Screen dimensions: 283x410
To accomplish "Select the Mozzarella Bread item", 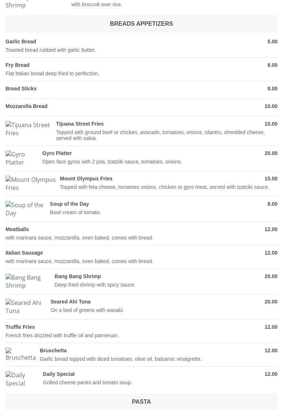I will [26, 106].
